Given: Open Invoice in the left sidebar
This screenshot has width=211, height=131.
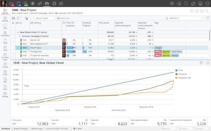Looking at the screenshot, I should pyautogui.click(x=5, y=65).
